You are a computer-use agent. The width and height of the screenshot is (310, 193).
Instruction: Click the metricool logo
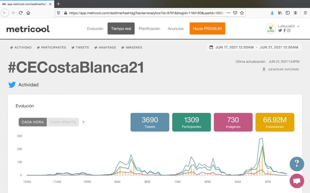point(28,29)
